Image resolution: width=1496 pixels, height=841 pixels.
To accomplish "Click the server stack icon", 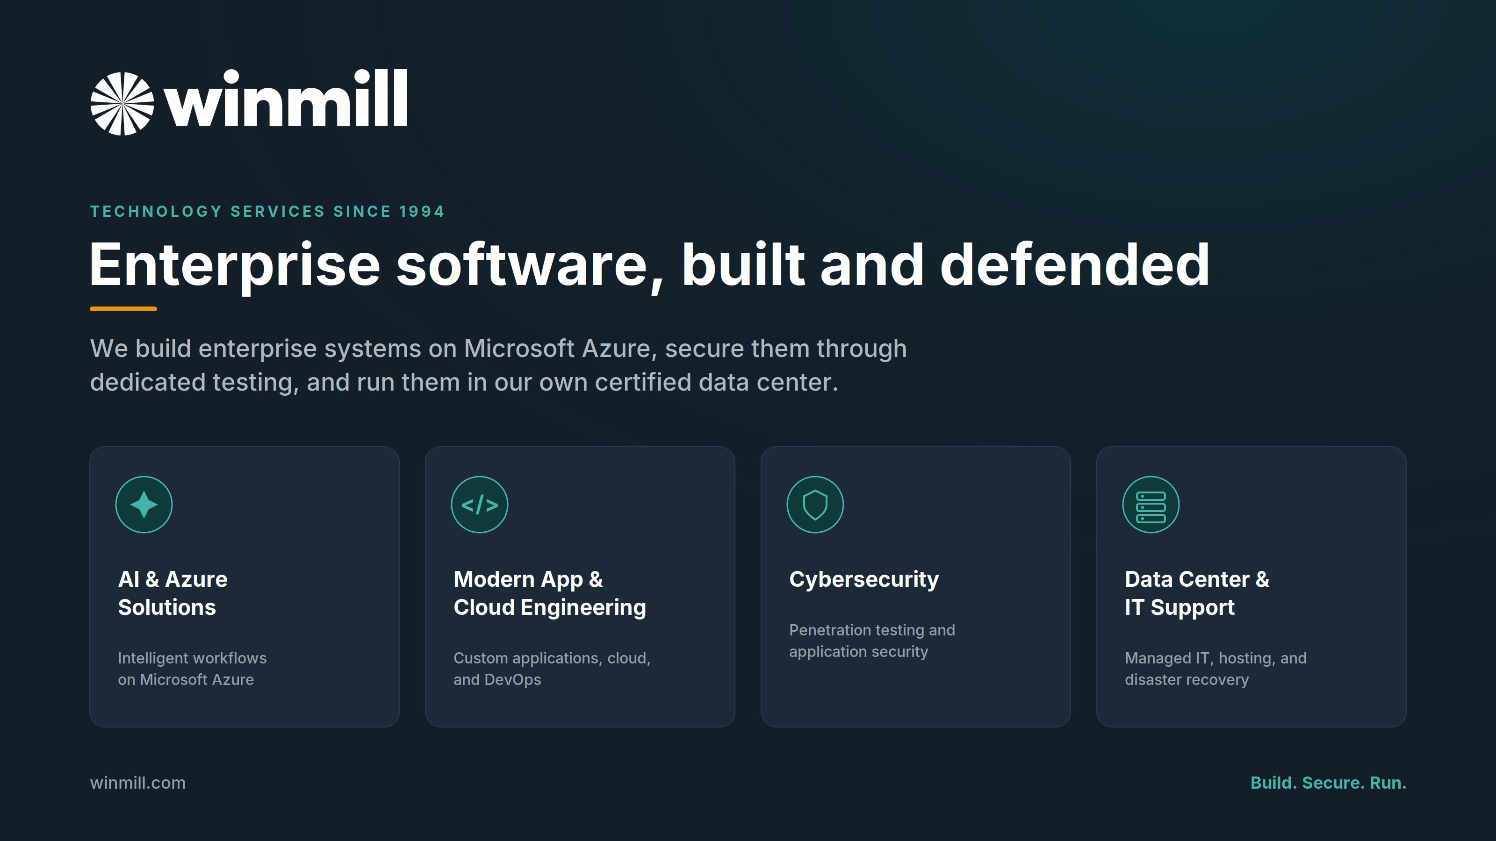I will [x=1151, y=505].
